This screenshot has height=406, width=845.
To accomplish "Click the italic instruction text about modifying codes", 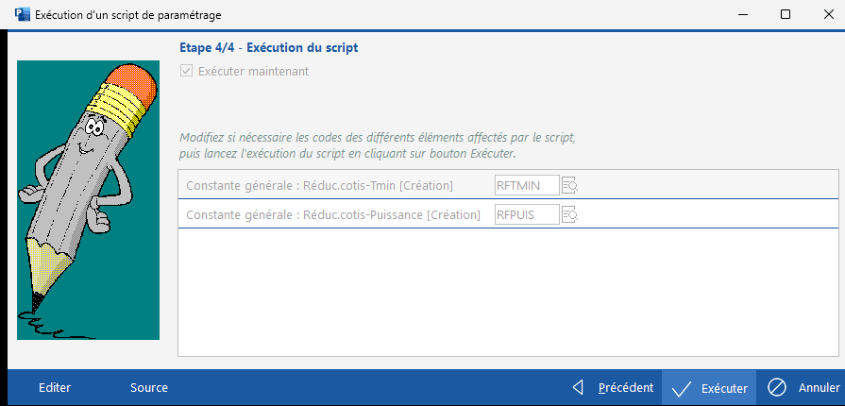I will point(377,145).
